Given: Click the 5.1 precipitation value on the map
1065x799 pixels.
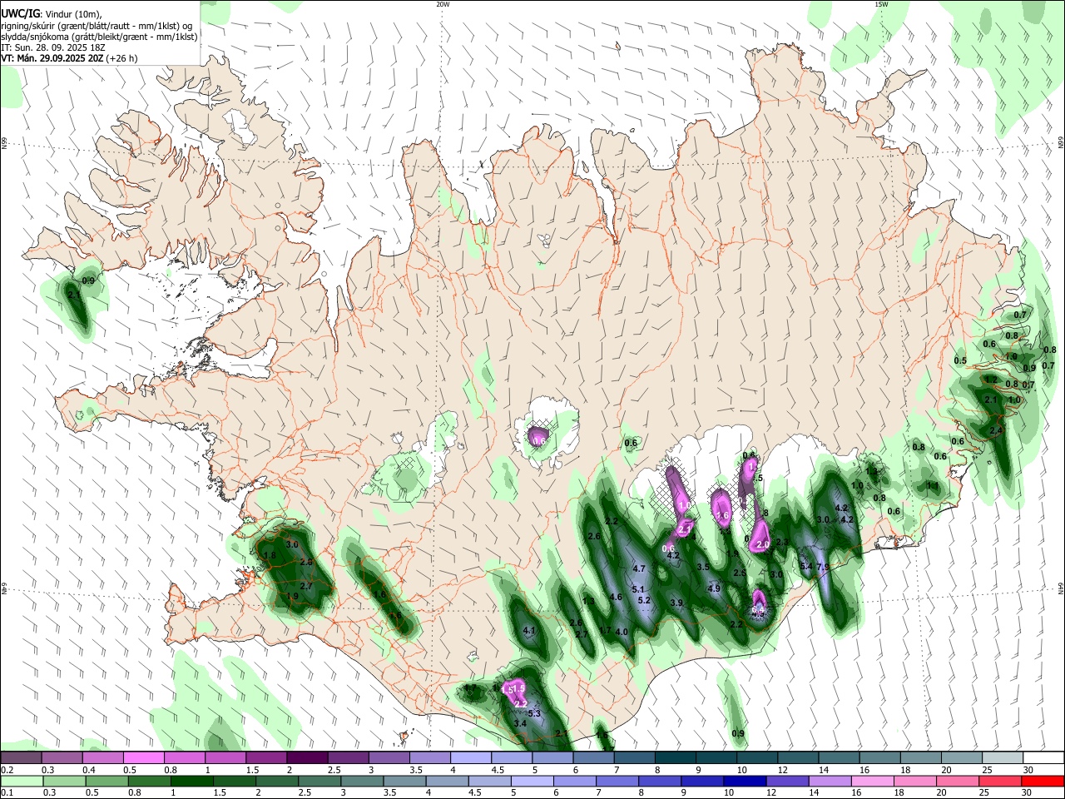Looking at the screenshot, I should pyautogui.click(x=639, y=589).
